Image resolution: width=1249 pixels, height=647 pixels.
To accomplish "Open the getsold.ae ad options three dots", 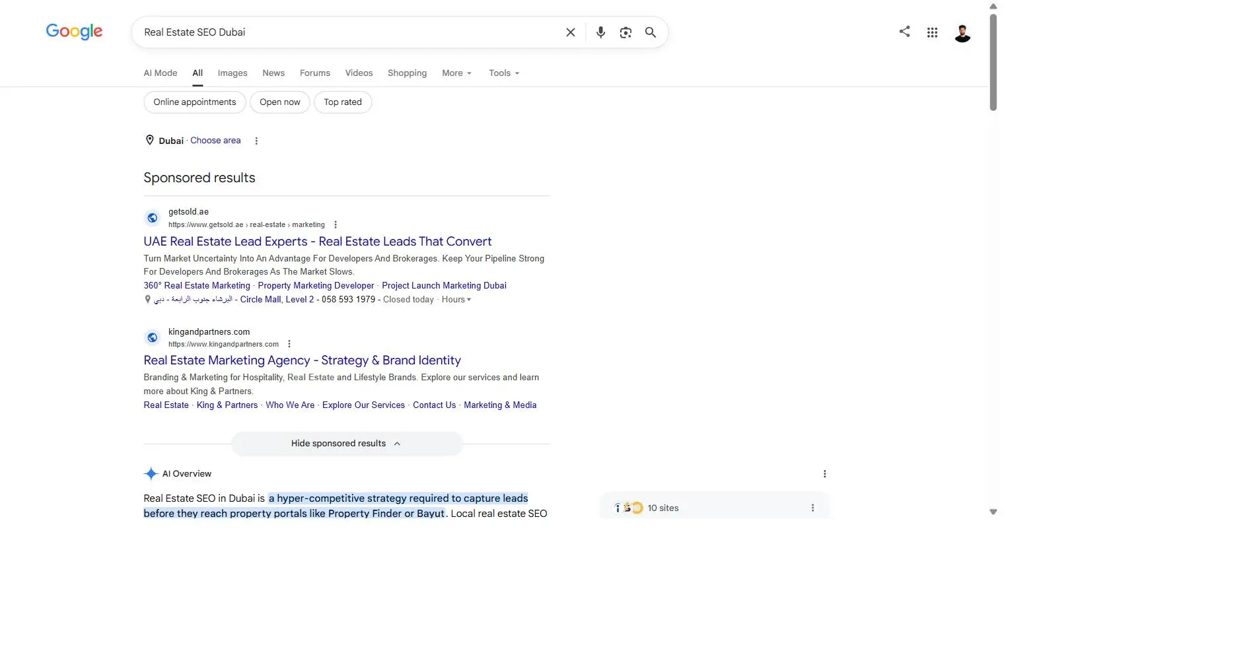I will (x=336, y=224).
